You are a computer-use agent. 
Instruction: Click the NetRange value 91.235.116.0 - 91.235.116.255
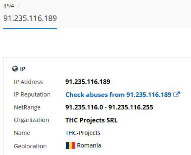click(109, 107)
